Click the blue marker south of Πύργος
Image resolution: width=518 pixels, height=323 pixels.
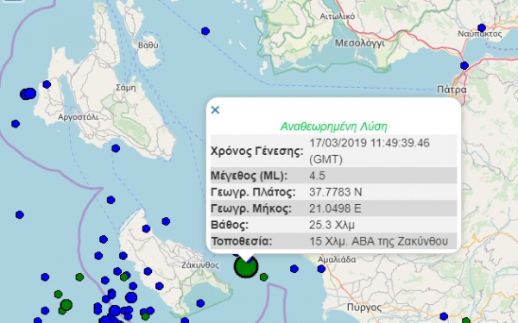(444, 317)
